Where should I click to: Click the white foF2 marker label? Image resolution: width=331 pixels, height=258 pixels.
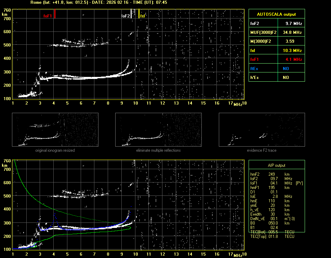tap(125, 16)
